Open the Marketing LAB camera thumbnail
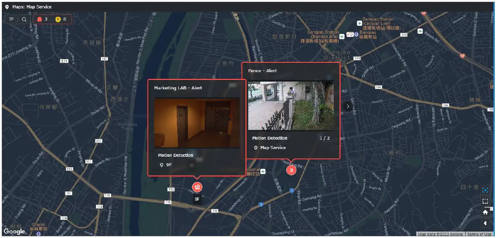This screenshot has width=497, height=238. 197,122
